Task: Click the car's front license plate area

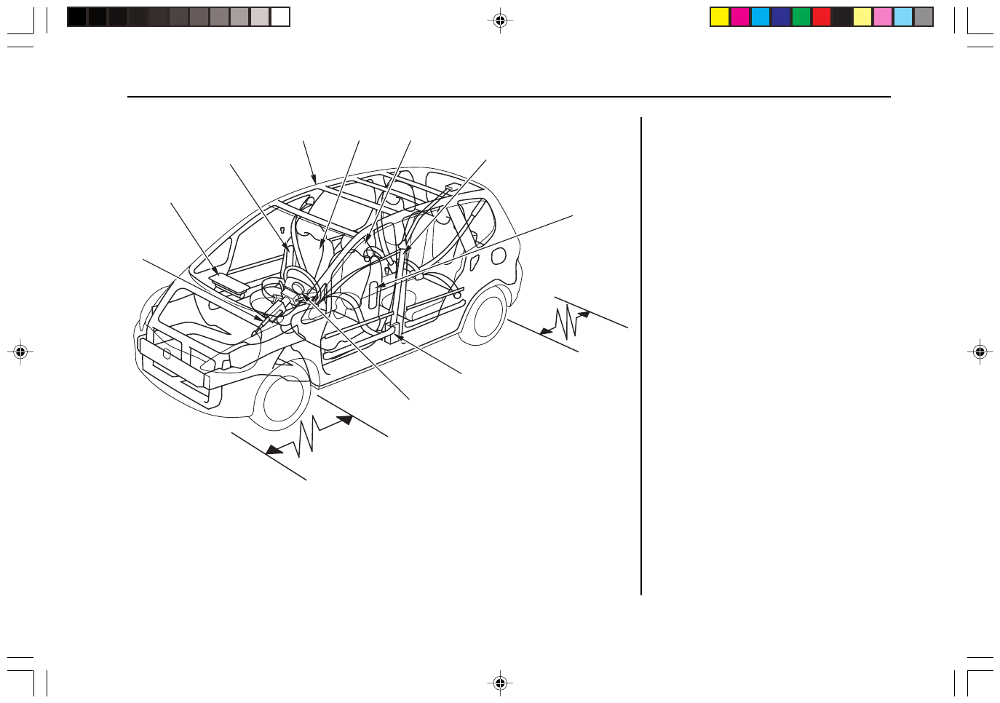Action: tap(168, 349)
